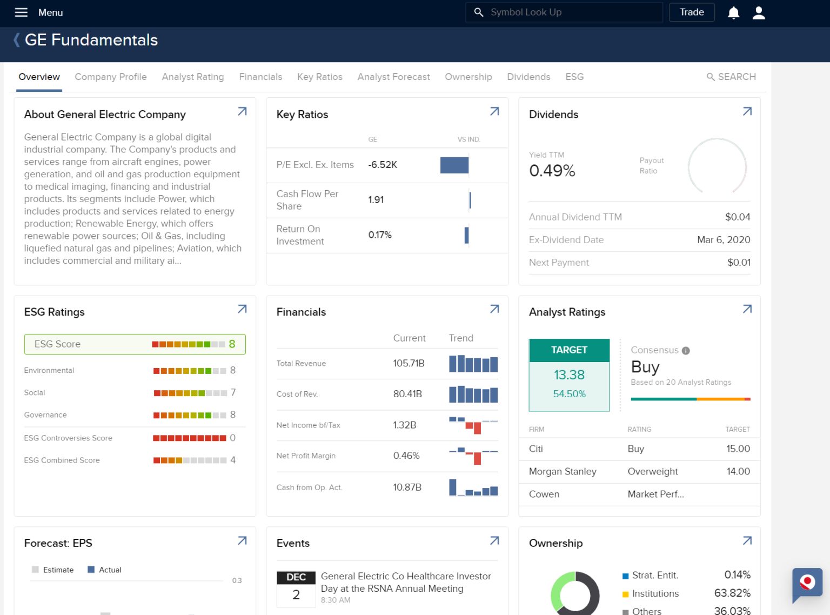Expand the Ownership card
This screenshot has height=615, width=830.
[747, 540]
